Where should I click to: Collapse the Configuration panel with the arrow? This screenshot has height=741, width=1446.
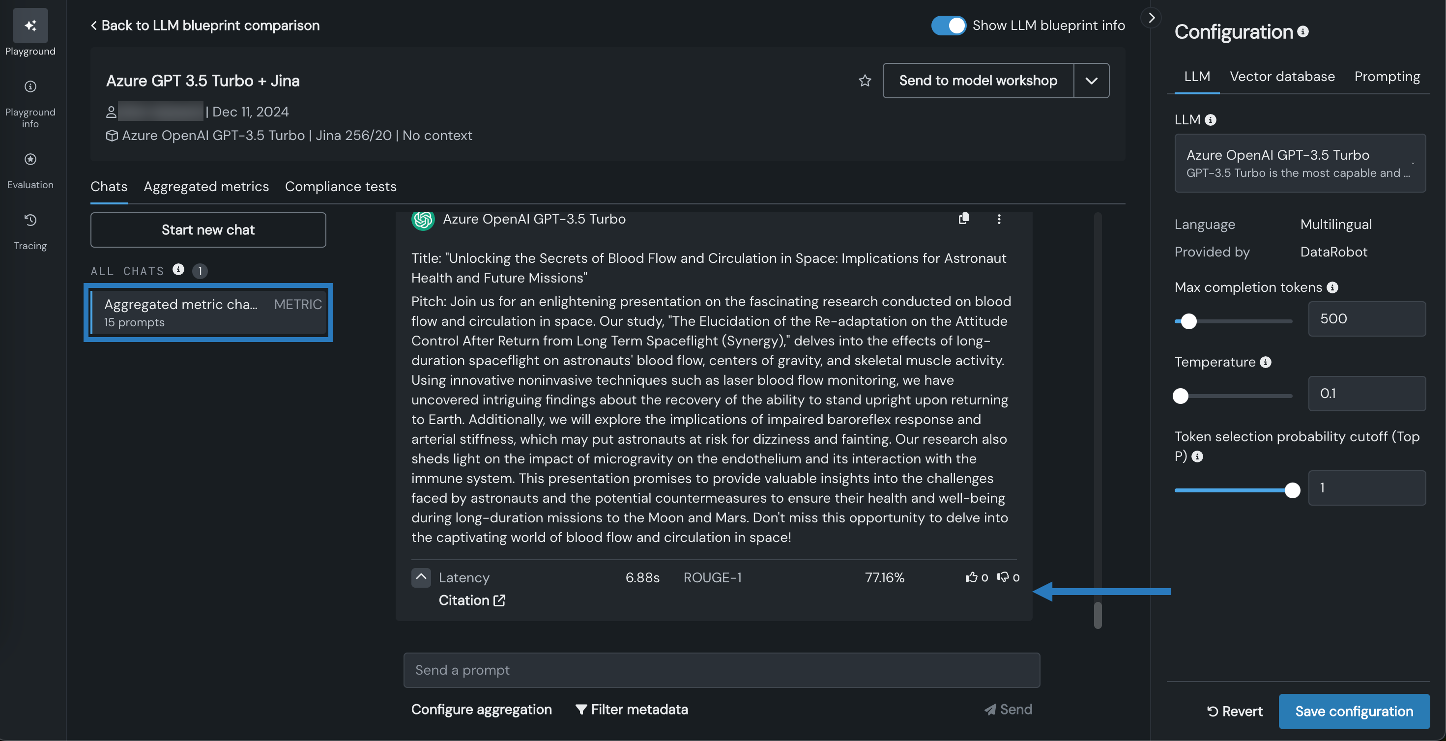click(x=1151, y=17)
